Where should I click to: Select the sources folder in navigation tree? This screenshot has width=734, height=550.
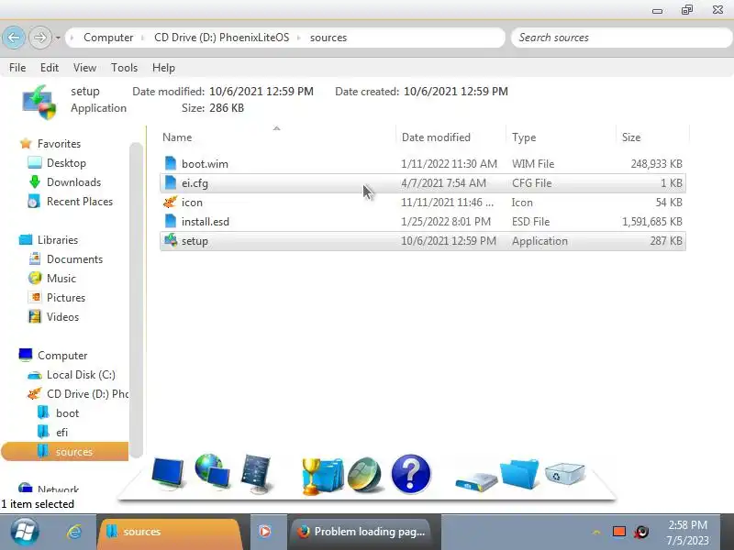point(64,451)
